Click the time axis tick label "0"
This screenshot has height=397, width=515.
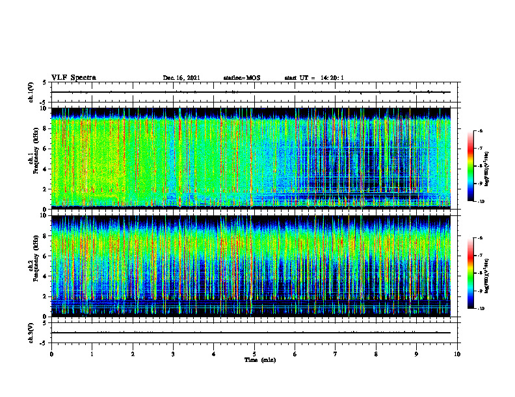pyautogui.click(x=51, y=354)
